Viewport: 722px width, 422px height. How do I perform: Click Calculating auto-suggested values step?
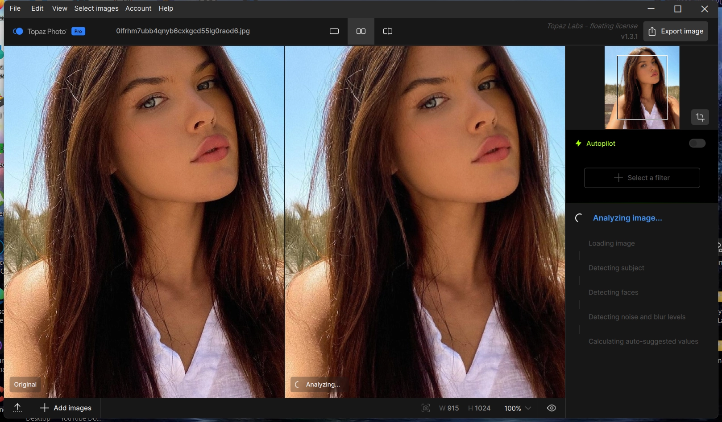(x=643, y=341)
